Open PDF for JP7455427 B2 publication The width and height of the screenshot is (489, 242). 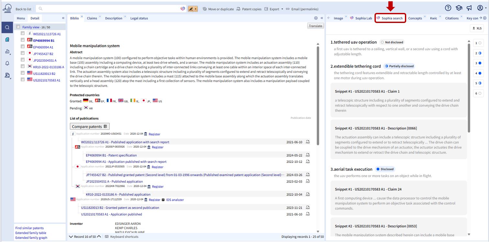[308, 175]
